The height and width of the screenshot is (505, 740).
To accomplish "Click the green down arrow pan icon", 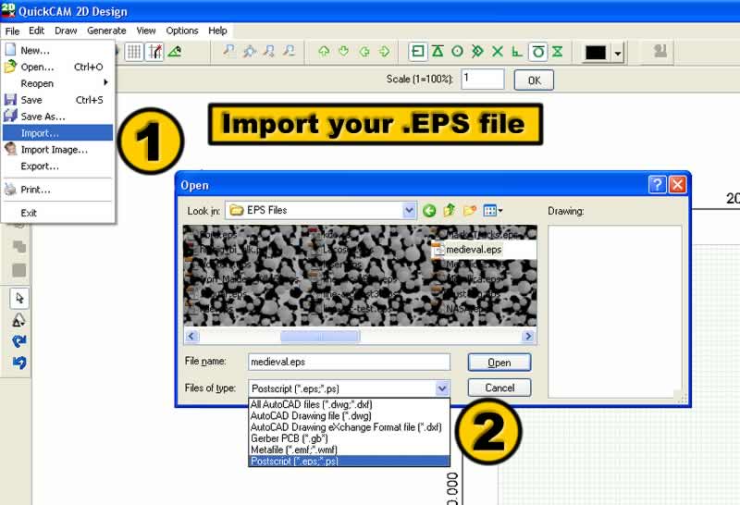I will (x=343, y=51).
